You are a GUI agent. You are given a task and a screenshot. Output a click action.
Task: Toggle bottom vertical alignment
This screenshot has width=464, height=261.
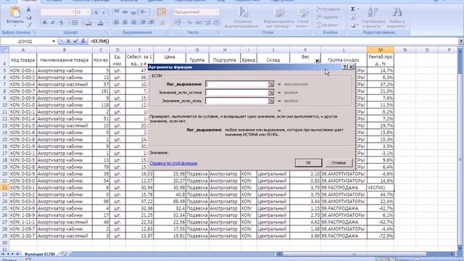[133, 12]
